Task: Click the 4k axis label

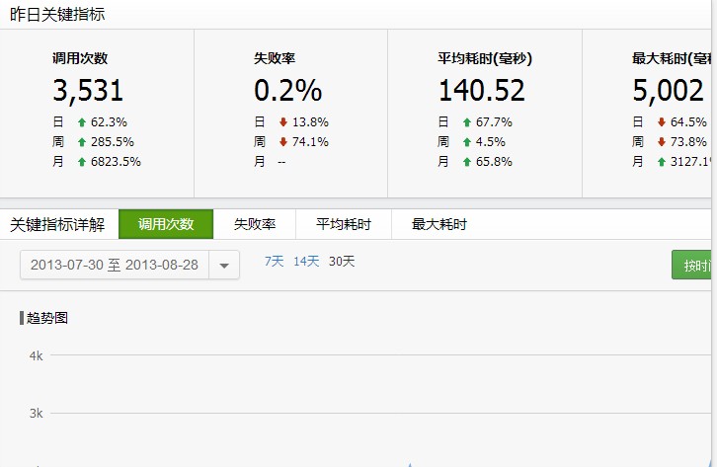Action: click(x=37, y=355)
